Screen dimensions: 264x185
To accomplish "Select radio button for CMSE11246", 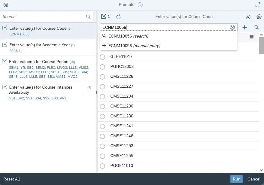I will [102, 136].
